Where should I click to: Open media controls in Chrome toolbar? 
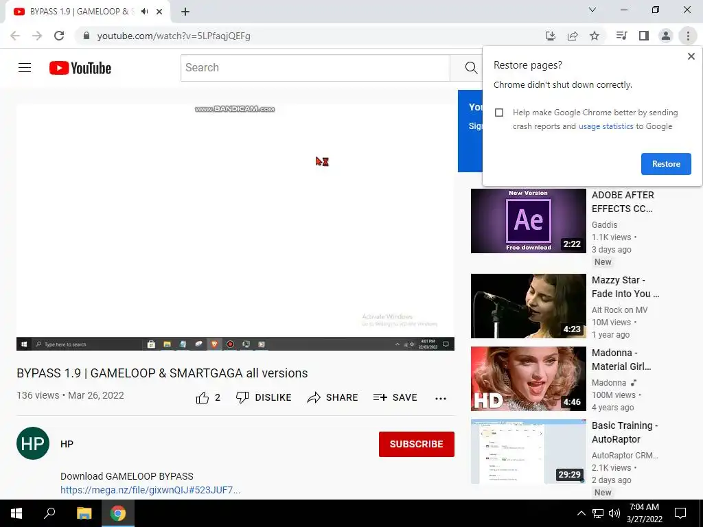pyautogui.click(x=621, y=36)
